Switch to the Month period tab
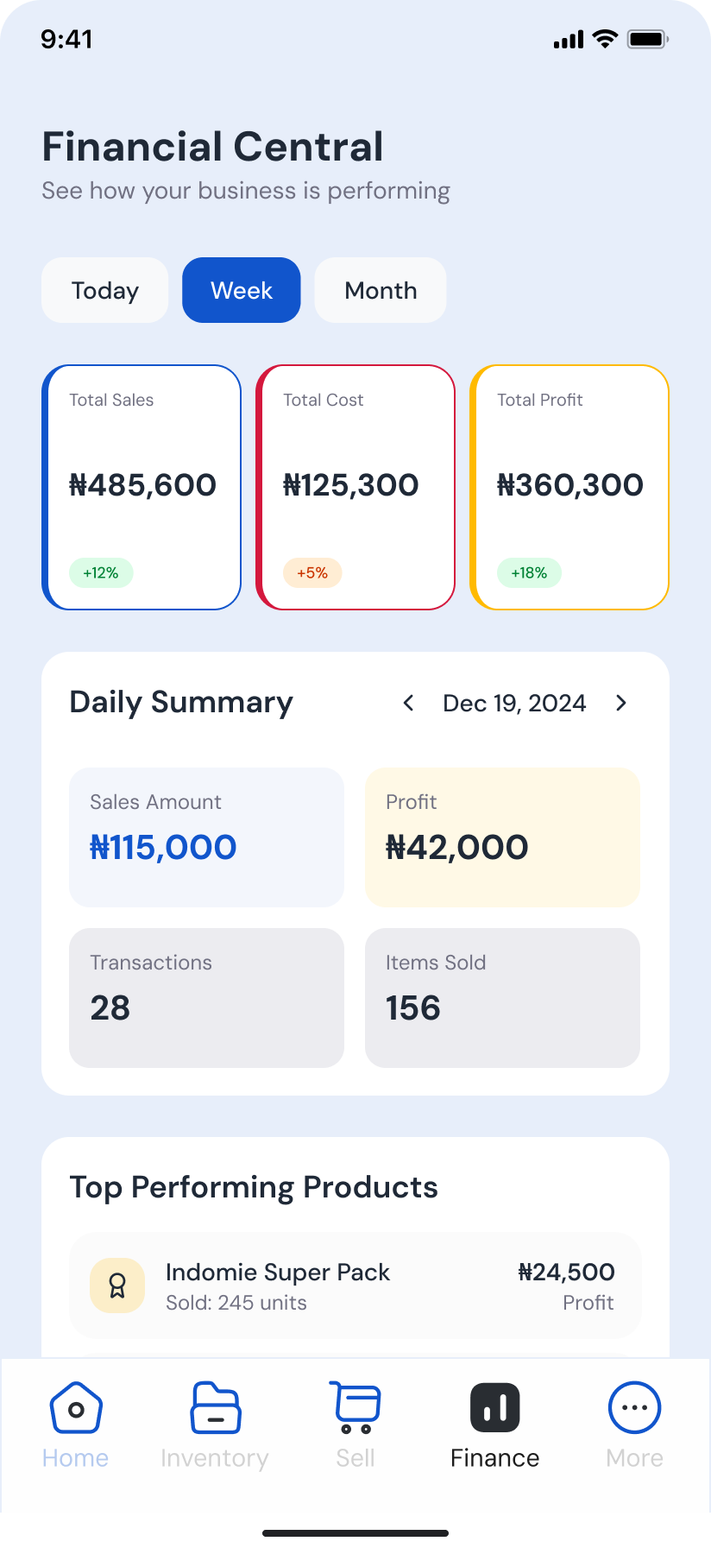Viewport: 711px width, 1554px height. click(x=381, y=290)
